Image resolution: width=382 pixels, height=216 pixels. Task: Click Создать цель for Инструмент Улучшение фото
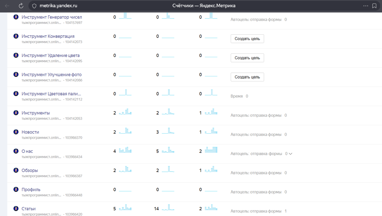[247, 77]
